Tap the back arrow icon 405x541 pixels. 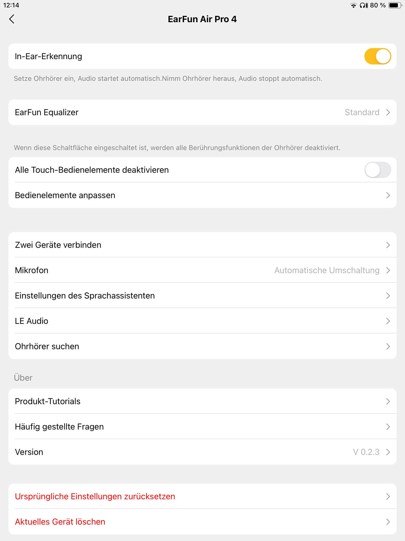click(x=12, y=19)
